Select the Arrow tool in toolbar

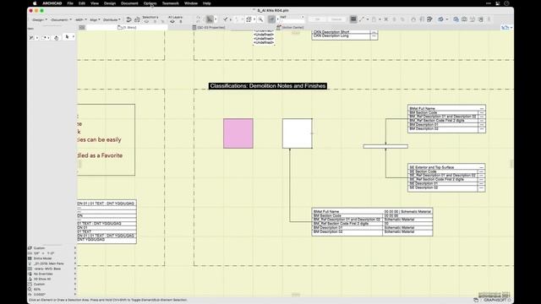pyautogui.click(x=210, y=19)
